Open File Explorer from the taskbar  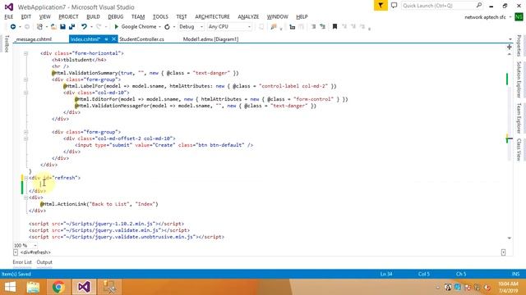pos(33,287)
